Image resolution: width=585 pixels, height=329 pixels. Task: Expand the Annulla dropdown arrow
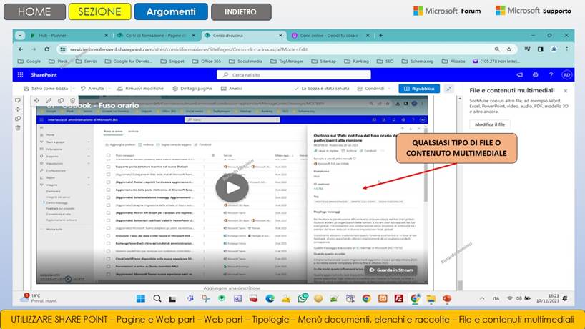pos(109,89)
